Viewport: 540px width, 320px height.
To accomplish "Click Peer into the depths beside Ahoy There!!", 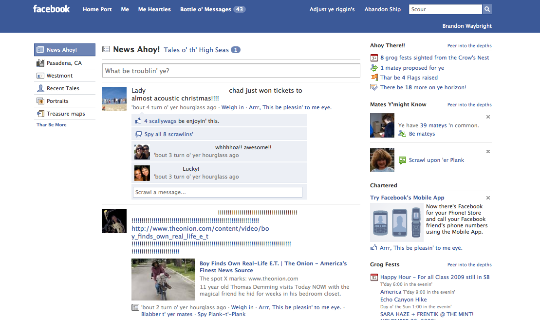I will (469, 45).
